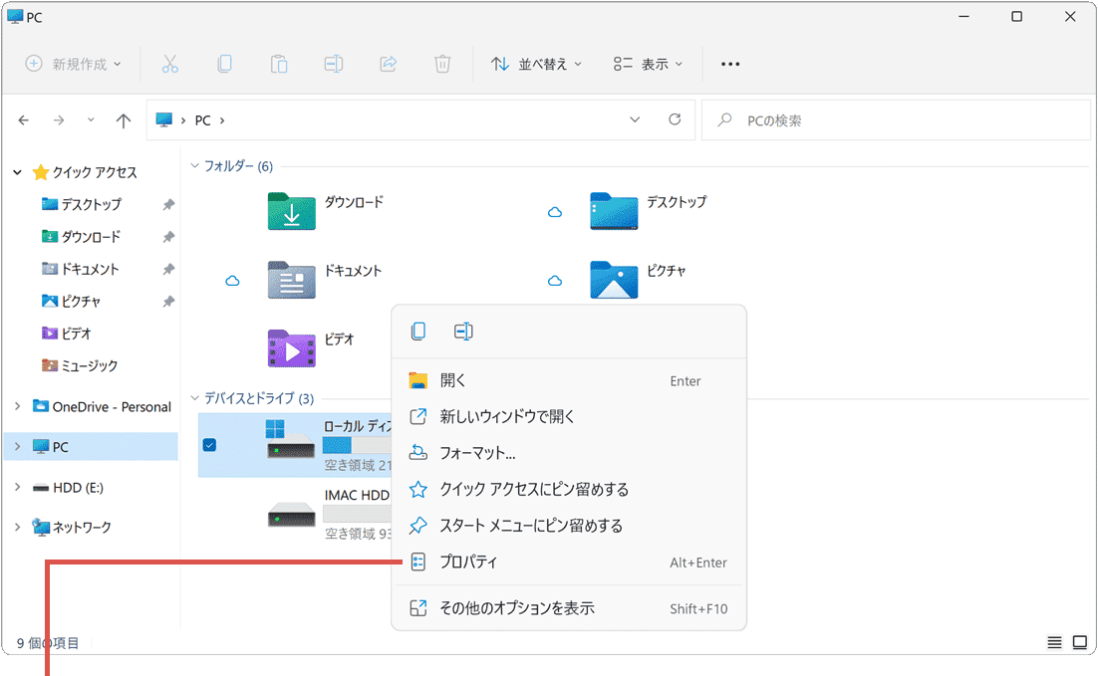
Task: Go up one level with the up arrow
Action: point(123,119)
